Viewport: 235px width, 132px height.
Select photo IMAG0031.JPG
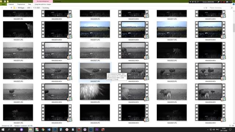(x=18, y=92)
